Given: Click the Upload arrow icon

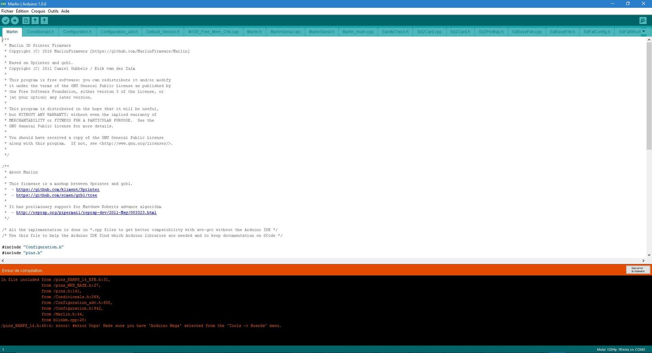Looking at the screenshot, I should point(15,20).
